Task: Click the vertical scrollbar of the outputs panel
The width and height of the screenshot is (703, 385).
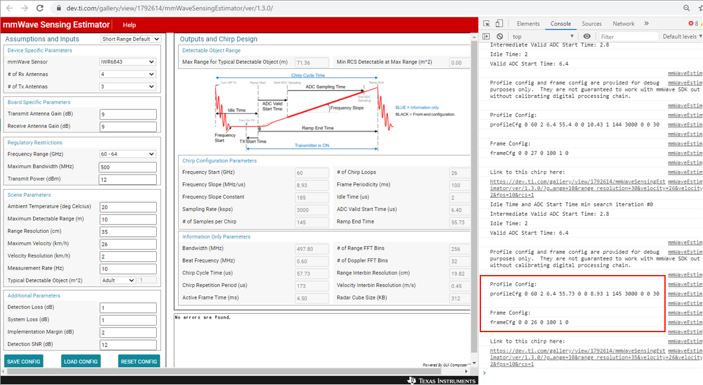Action: 474,197
